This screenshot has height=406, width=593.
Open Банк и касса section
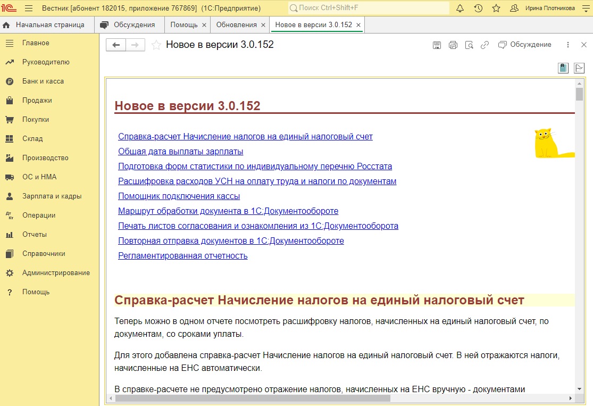tap(49, 81)
